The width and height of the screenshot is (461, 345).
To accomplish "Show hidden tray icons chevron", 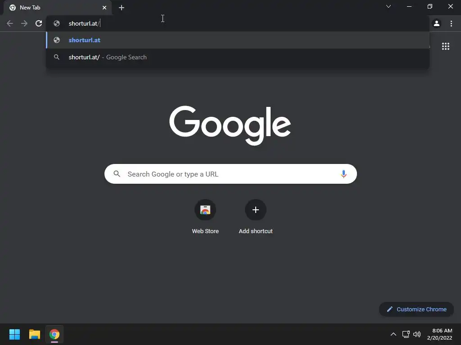I will click(393, 334).
